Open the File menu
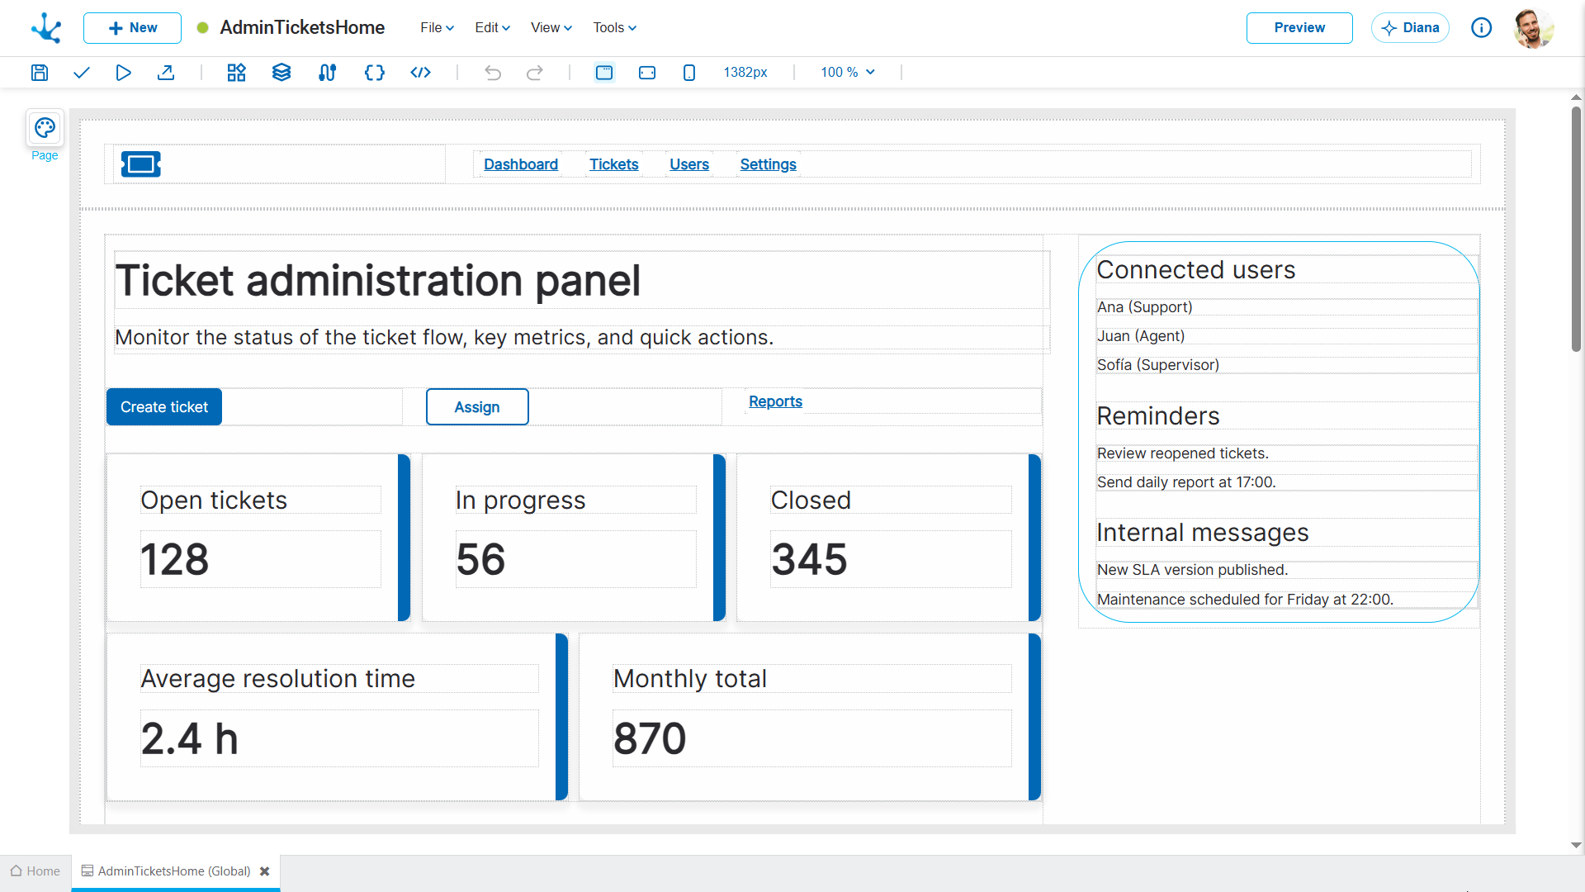Screen dimensions: 1585x892 click(437, 27)
